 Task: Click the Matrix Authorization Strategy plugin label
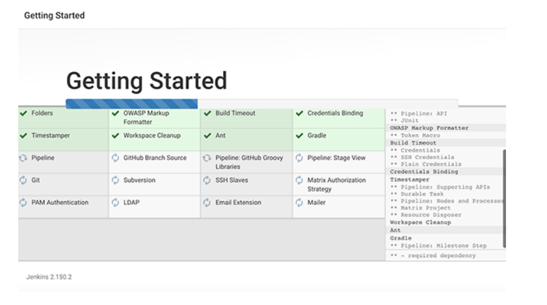(x=336, y=185)
